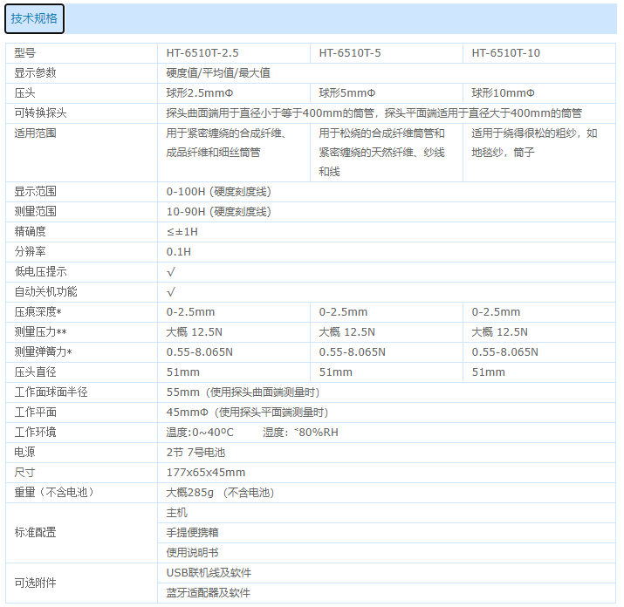
Task: Select the HT-6510T-10 model cell
Action: point(506,52)
